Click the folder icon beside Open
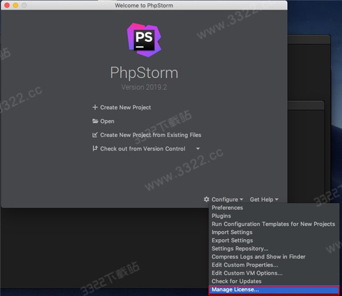Viewport: 342px width, 296px height. tap(95, 121)
